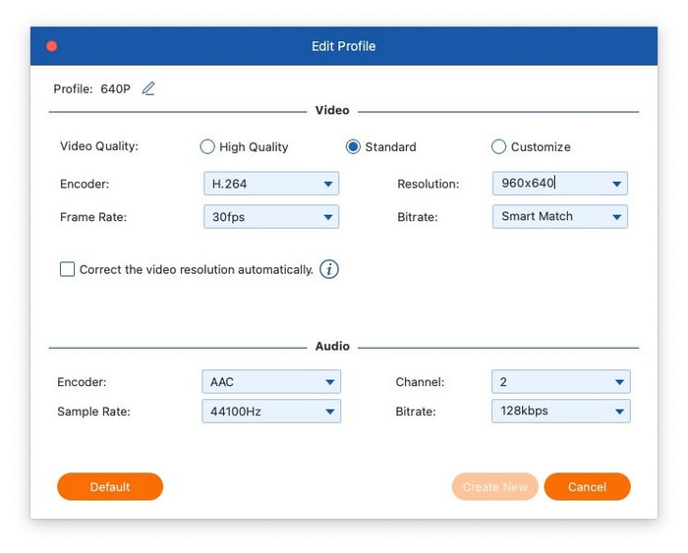688x553 pixels.
Task: Open the video Encoder H.264 dropdown
Action: click(x=270, y=184)
